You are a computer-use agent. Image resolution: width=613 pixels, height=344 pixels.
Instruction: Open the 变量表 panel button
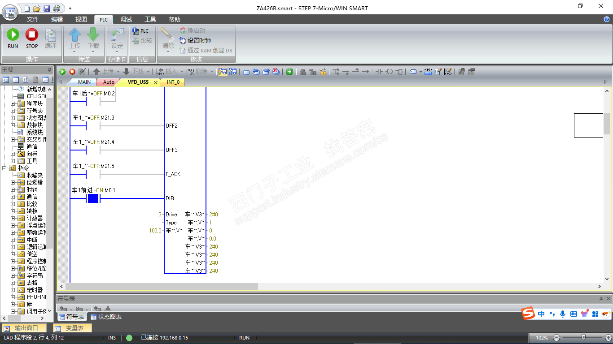tap(73, 328)
